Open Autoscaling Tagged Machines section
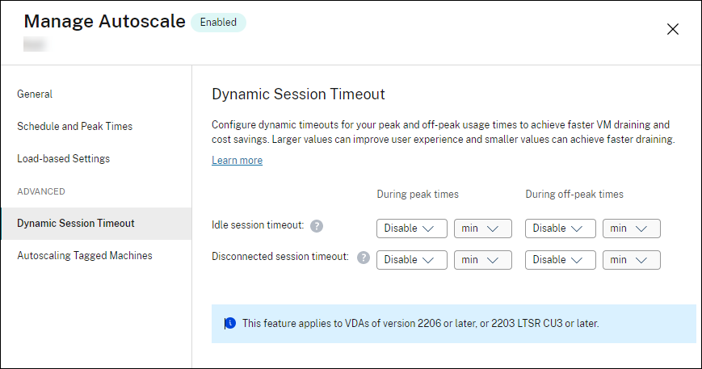Screen dimensions: 702x369 click(x=85, y=256)
